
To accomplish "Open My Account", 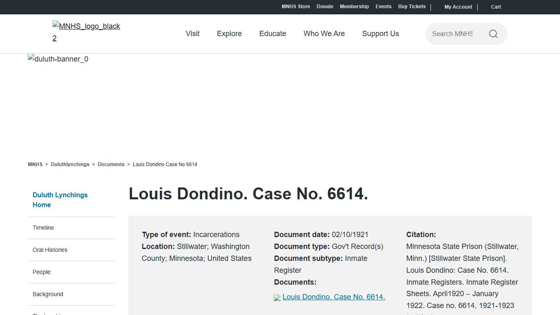I will pyautogui.click(x=458, y=7).
